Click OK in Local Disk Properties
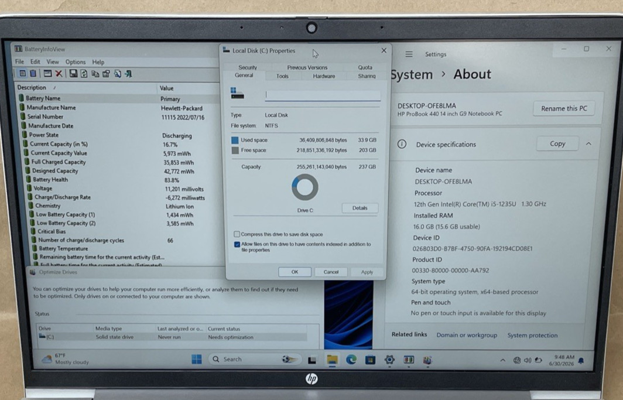The image size is (623, 400). (x=295, y=272)
